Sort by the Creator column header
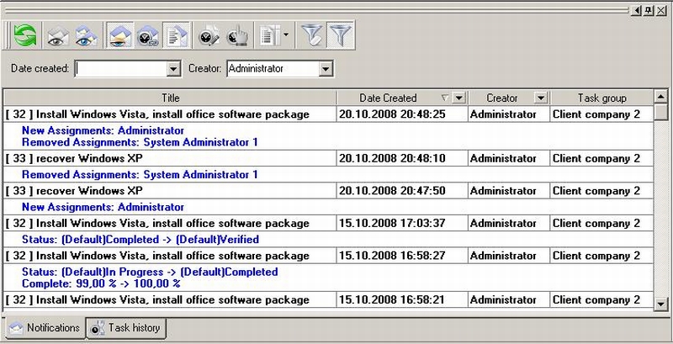 pyautogui.click(x=501, y=98)
